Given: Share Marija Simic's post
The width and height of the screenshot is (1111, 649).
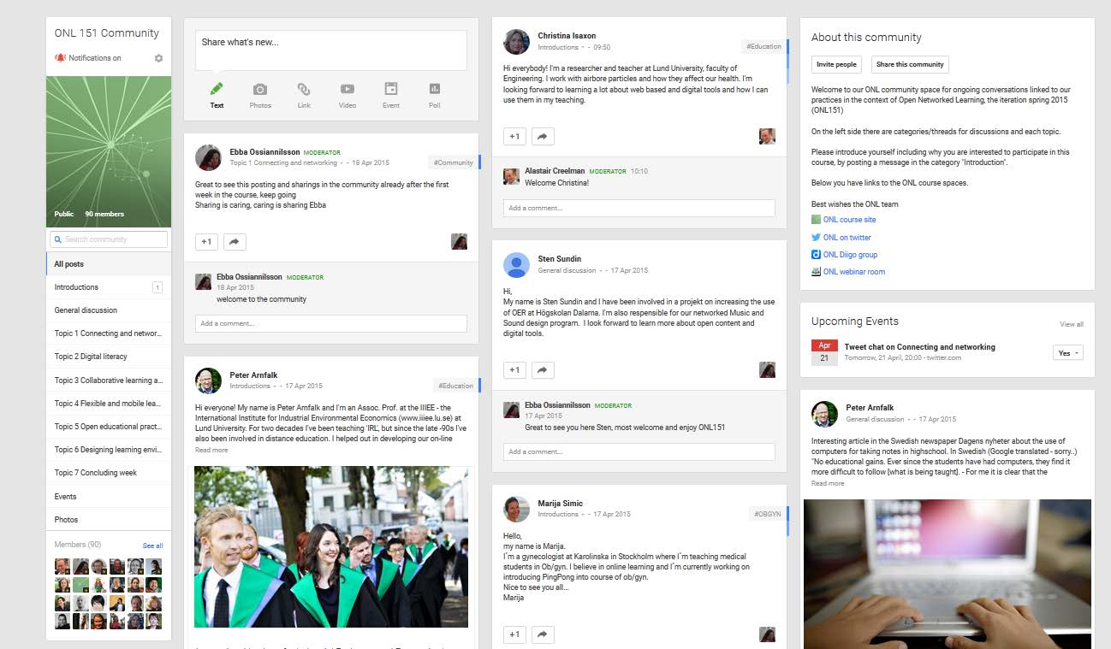Looking at the screenshot, I should (543, 634).
